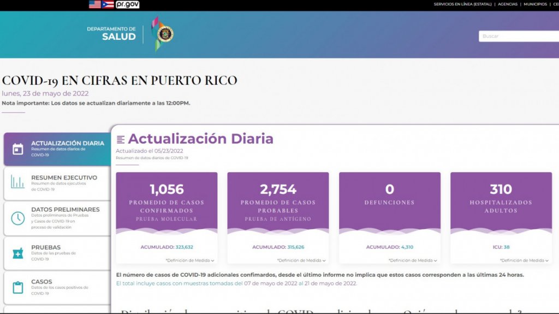Expand Definición de Medida under Defunciones card
This screenshot has height=314, width=559.
click(x=413, y=260)
